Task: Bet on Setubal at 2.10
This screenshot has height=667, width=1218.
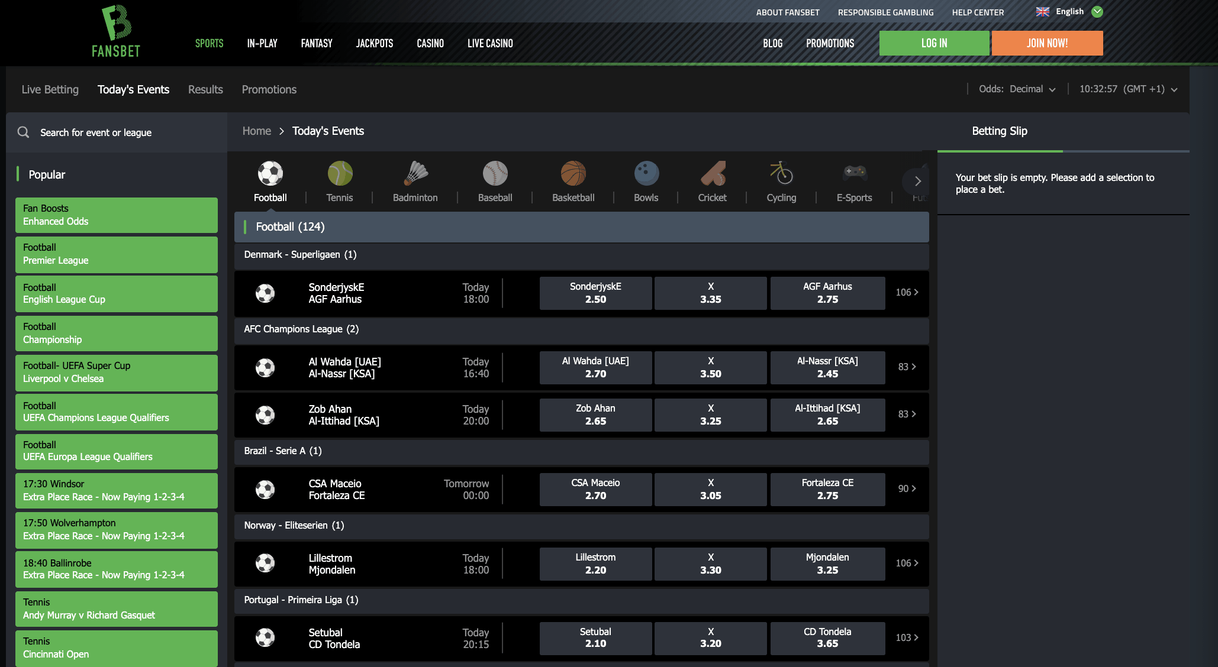Action: point(595,638)
